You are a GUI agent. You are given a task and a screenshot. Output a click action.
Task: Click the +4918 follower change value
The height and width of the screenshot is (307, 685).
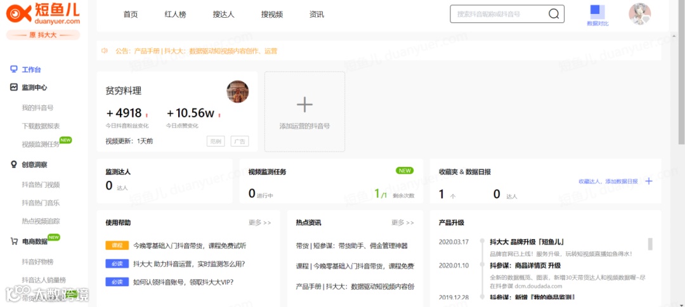point(124,113)
